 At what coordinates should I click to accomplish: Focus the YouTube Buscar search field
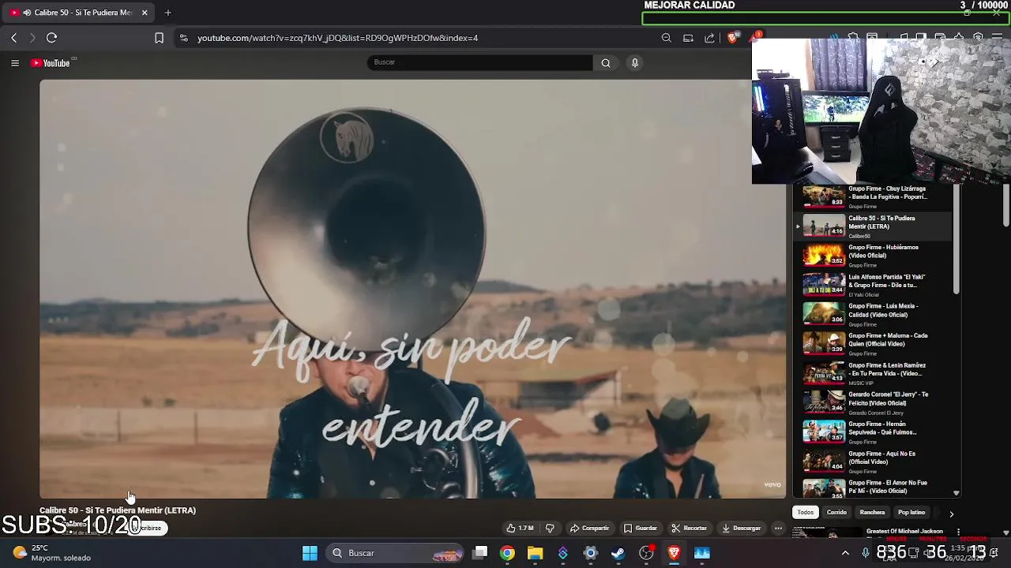[x=479, y=62]
